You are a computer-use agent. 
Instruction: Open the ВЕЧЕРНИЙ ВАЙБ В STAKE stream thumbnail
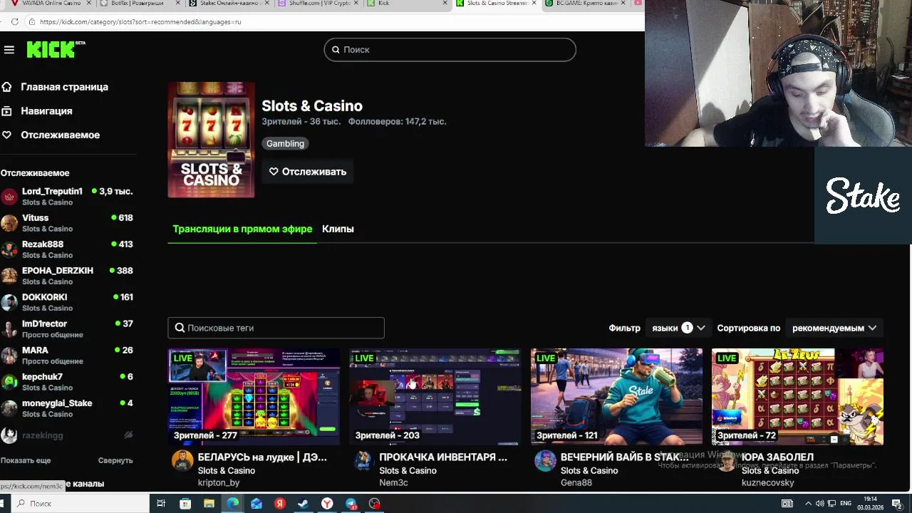click(x=616, y=397)
